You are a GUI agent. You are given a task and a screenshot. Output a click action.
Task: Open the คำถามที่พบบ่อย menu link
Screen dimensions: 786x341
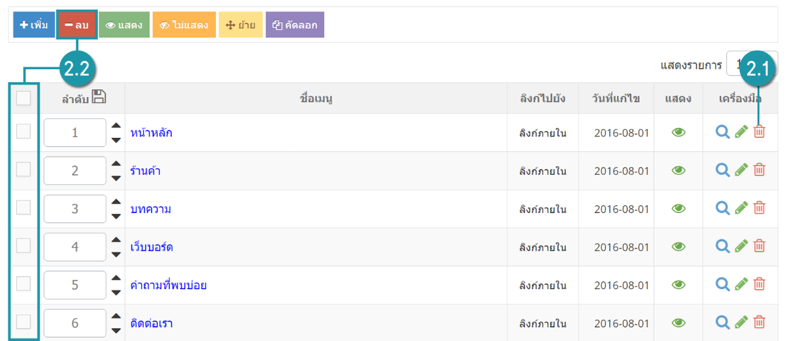(x=168, y=285)
